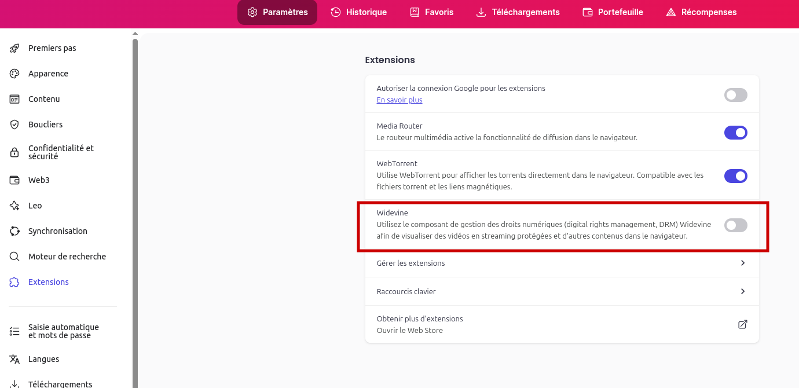Open the Téléchargements top tab

click(518, 12)
